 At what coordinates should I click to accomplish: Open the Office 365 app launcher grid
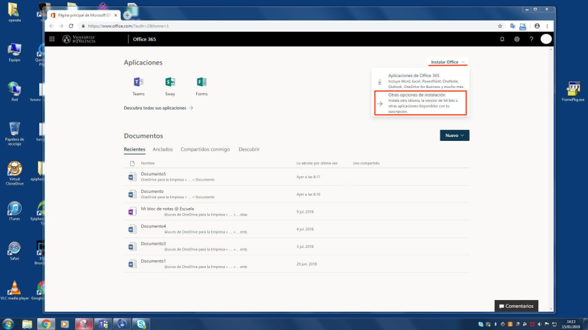(x=52, y=39)
